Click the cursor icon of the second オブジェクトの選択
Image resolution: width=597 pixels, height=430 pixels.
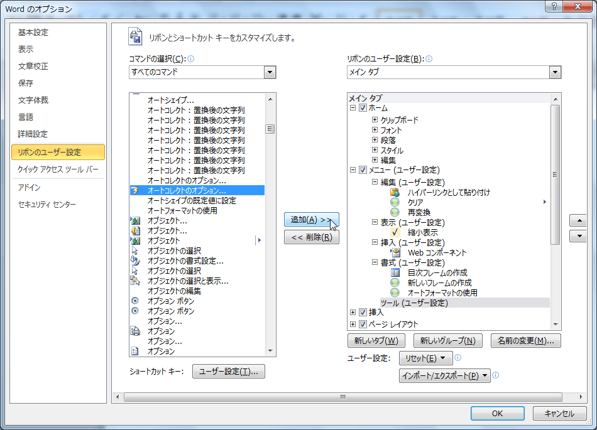(x=134, y=271)
